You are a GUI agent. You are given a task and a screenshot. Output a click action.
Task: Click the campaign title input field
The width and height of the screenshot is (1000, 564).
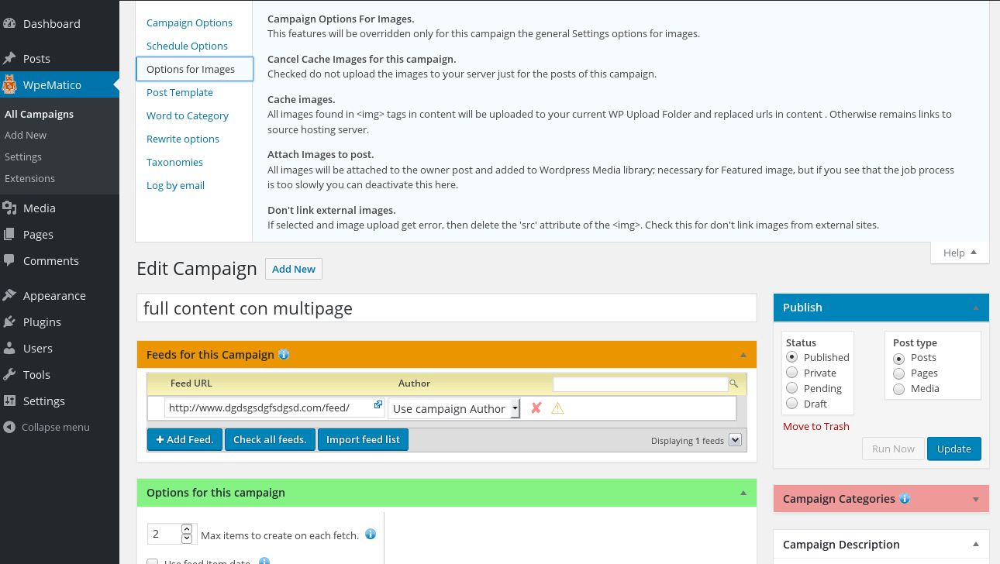[447, 308]
